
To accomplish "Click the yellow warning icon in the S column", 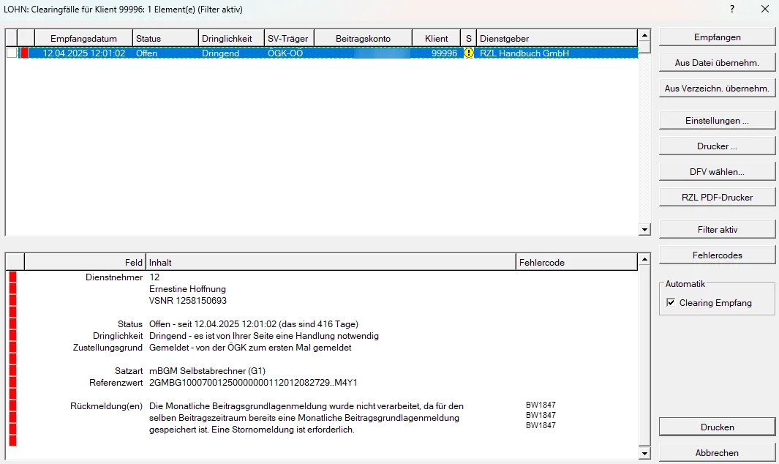I will (x=468, y=53).
